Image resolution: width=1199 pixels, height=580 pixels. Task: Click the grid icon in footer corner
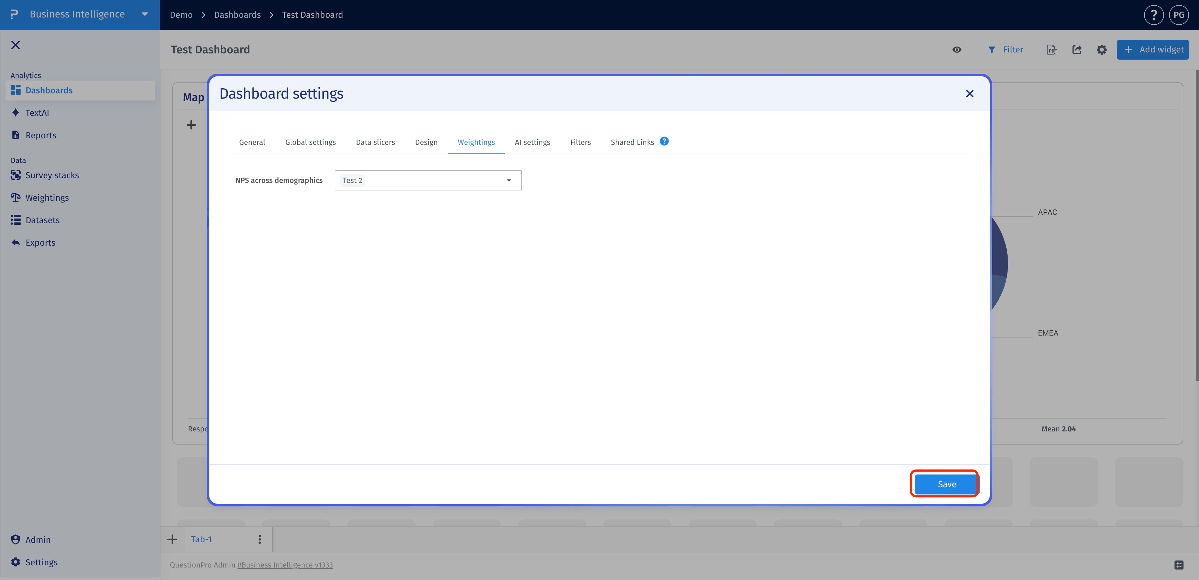[1179, 565]
